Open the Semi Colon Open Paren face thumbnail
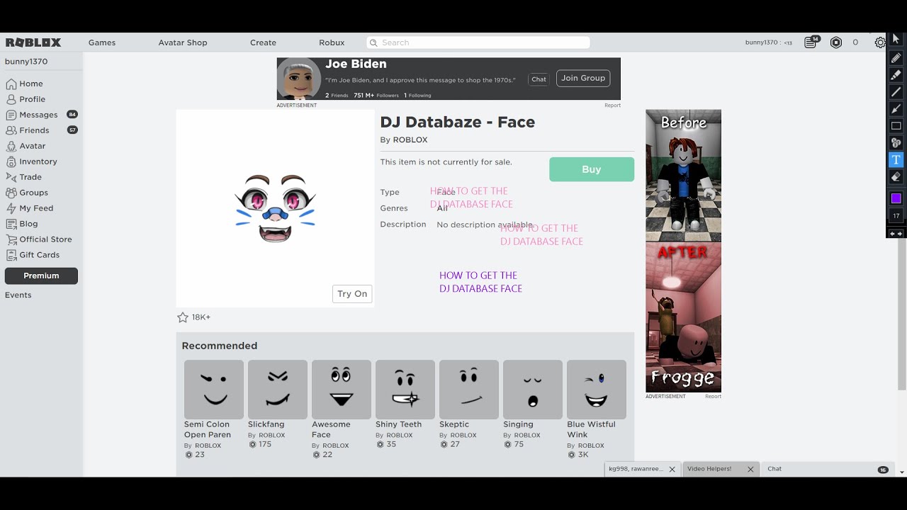 (x=214, y=389)
